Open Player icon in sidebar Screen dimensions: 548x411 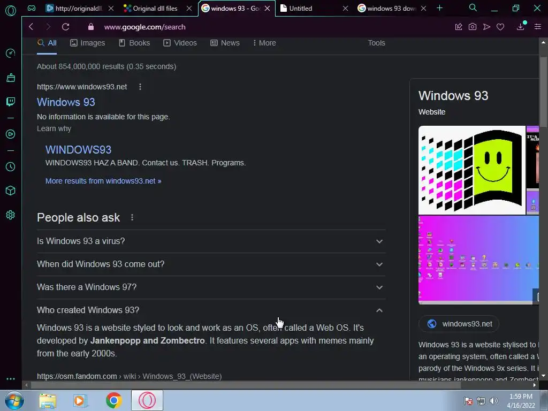pos(11,134)
